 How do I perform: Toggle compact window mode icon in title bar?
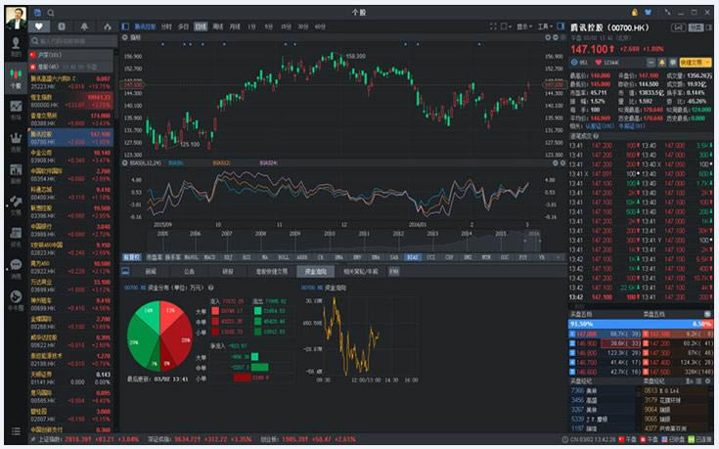tap(667, 13)
